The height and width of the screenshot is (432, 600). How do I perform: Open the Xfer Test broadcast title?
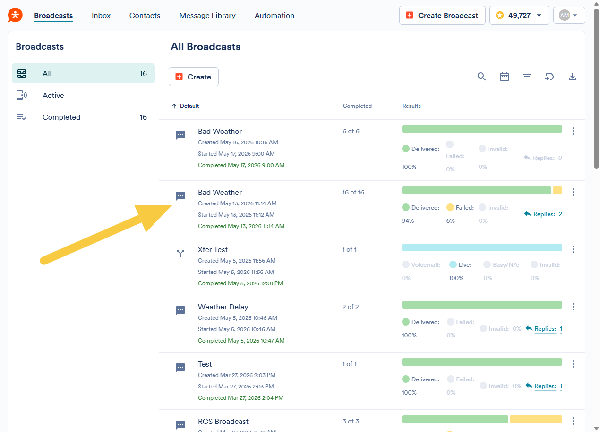click(213, 249)
